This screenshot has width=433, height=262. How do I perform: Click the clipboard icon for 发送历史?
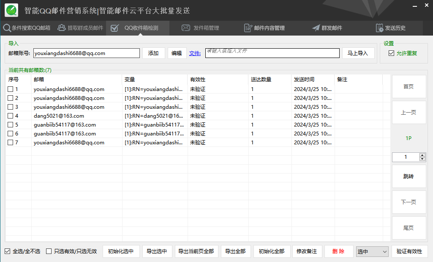379,28
